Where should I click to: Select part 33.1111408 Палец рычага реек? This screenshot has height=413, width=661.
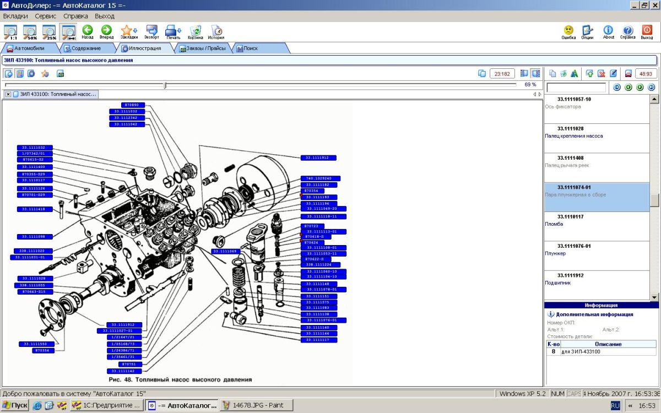(x=597, y=167)
